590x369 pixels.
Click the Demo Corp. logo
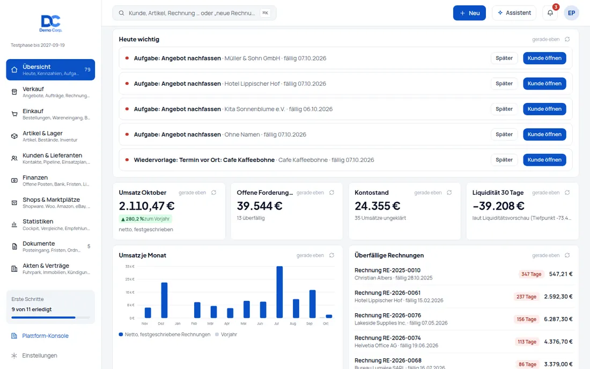[51, 23]
